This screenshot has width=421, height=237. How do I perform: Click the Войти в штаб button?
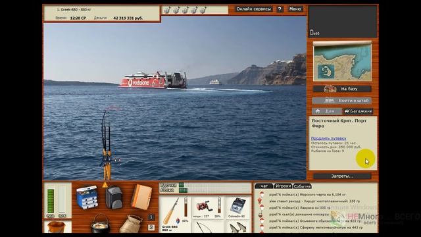[x=342, y=101]
